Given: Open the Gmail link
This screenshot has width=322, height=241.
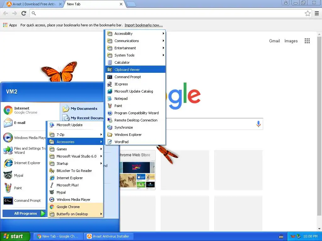Looking at the screenshot, I should 274,41.
